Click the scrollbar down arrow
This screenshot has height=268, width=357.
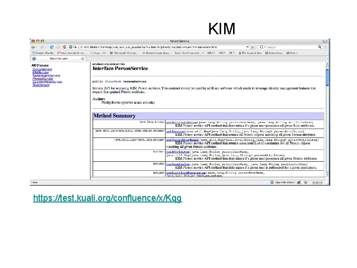[x=327, y=175]
